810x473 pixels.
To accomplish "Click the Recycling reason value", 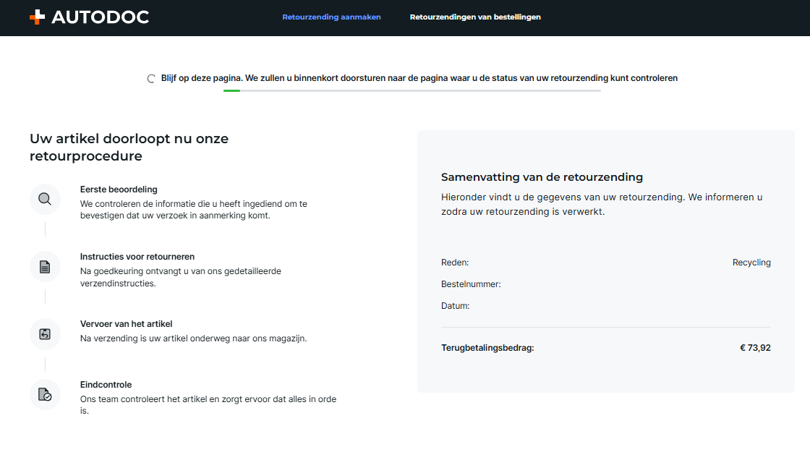I will click(x=751, y=263).
